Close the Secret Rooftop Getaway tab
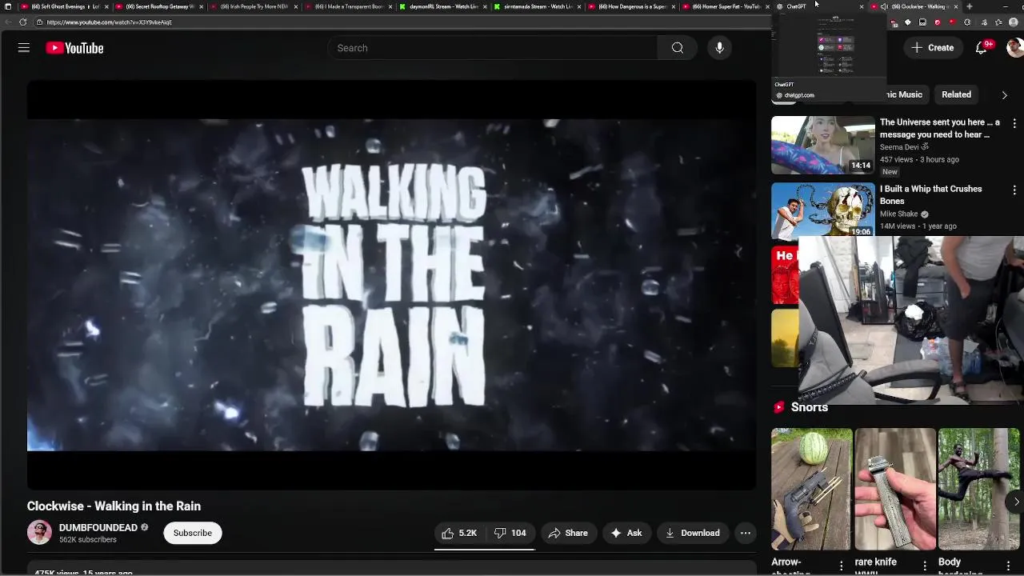 [201, 6]
